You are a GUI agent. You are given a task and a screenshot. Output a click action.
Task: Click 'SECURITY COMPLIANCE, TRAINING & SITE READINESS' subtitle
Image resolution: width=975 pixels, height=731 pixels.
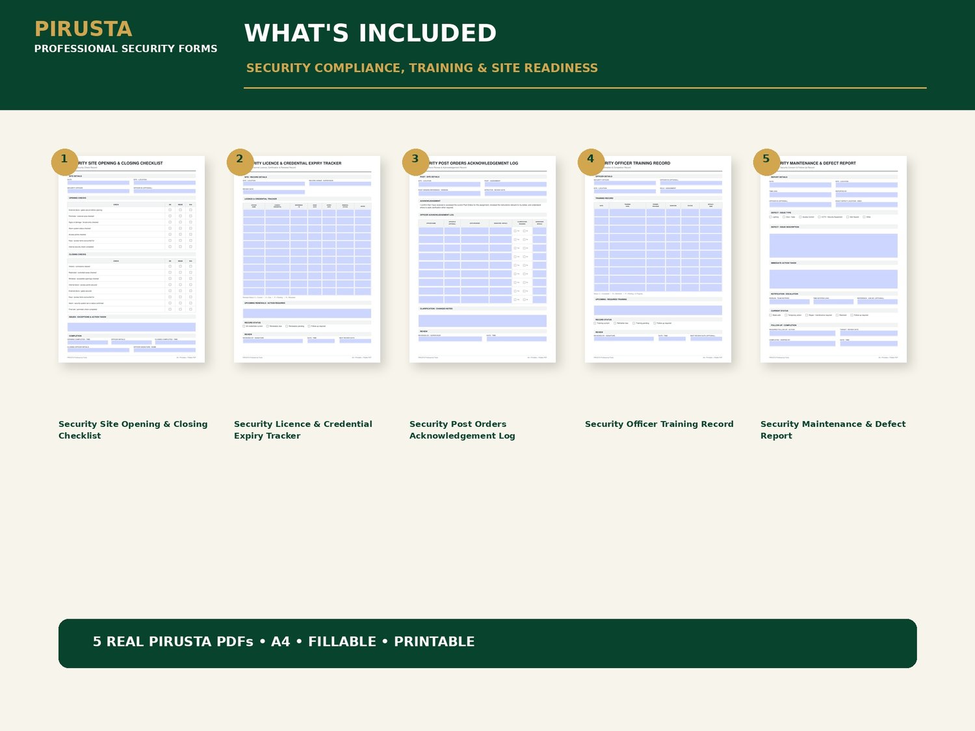(422, 68)
